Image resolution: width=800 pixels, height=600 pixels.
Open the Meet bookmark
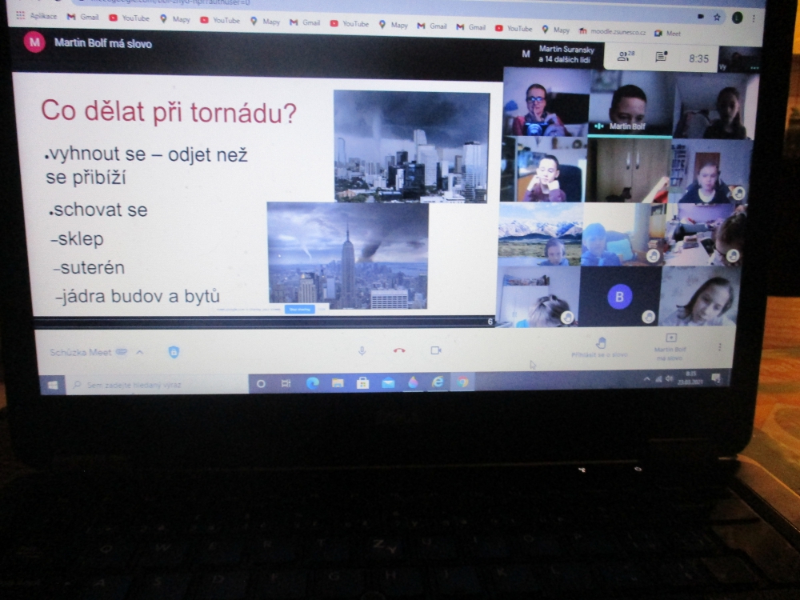[668, 33]
